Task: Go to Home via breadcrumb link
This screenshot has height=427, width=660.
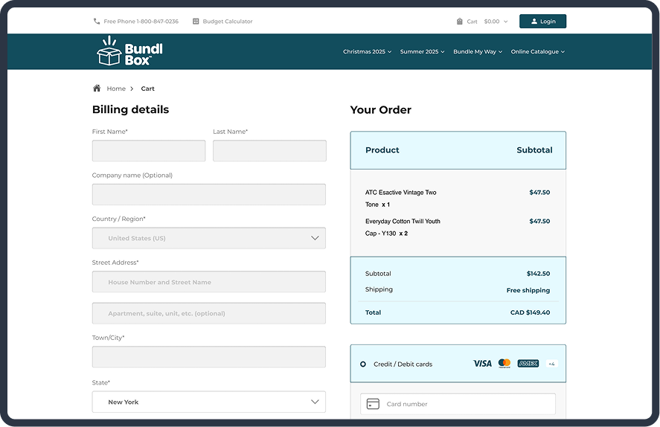Action: tap(116, 89)
